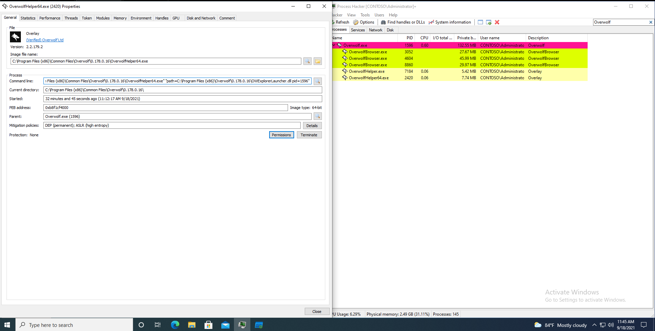Open the Windows Start menu
The image size is (655, 331).
[8, 325]
